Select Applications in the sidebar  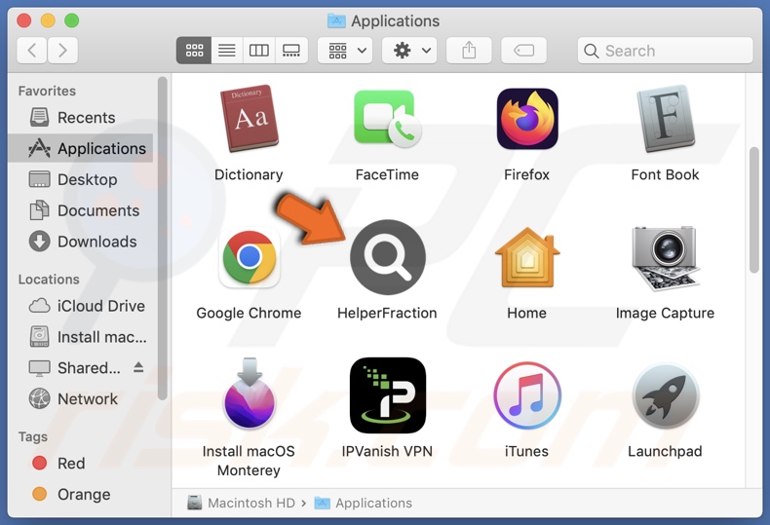[81, 148]
